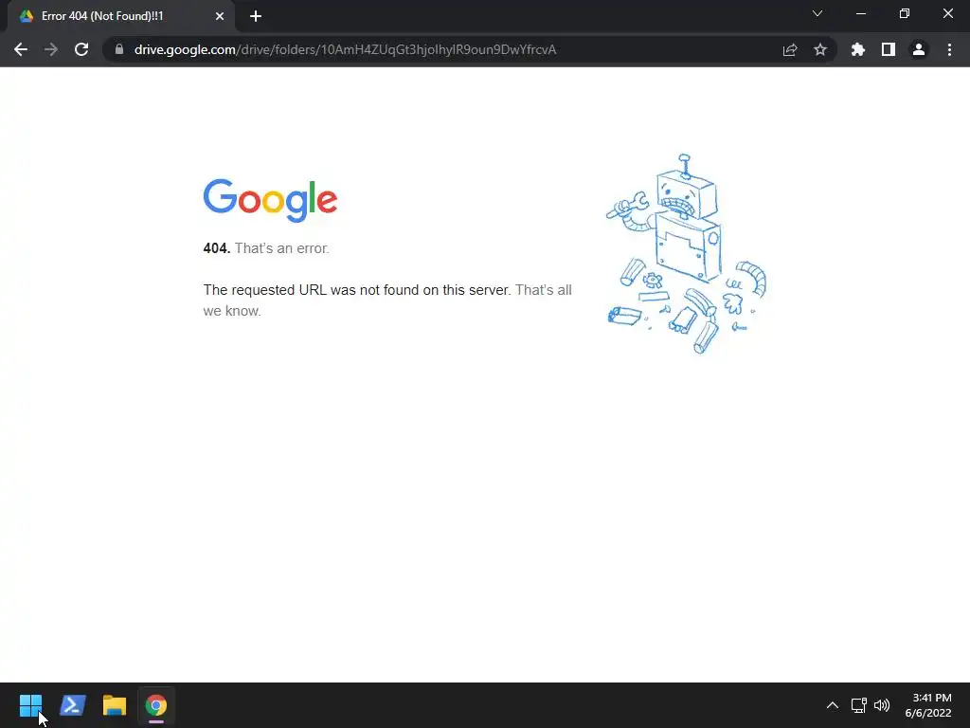Close the Error 404 tab
970x728 pixels.
tap(220, 16)
